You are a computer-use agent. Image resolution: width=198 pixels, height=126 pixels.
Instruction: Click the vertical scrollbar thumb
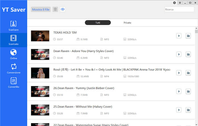(x=196, y=31)
